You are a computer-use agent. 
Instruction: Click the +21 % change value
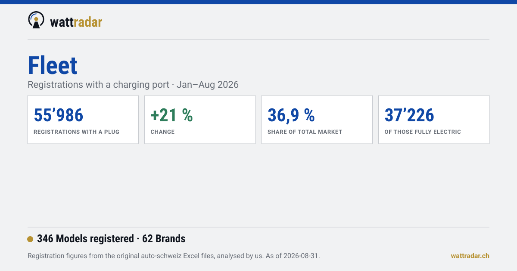click(171, 115)
